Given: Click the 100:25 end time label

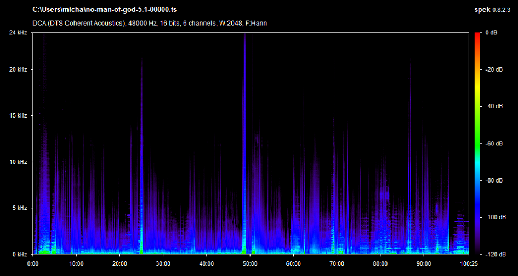Looking at the screenshot, I should 469,263.
